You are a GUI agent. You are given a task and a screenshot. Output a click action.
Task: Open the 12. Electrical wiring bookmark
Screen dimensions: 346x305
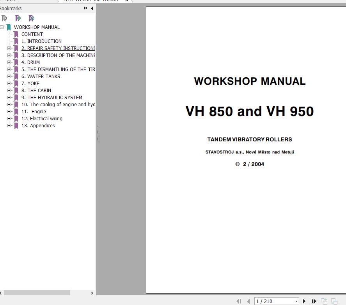pyautogui.click(x=42, y=119)
